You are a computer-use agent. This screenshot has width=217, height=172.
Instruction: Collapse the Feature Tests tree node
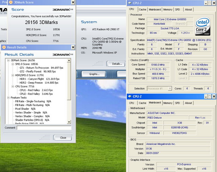[x=8, y=98]
